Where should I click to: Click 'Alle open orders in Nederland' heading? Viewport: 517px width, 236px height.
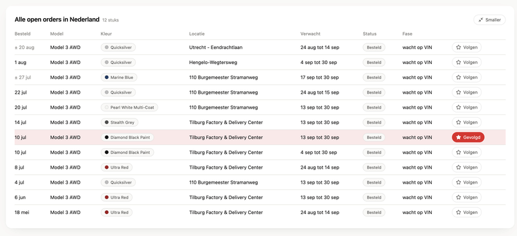(x=57, y=19)
